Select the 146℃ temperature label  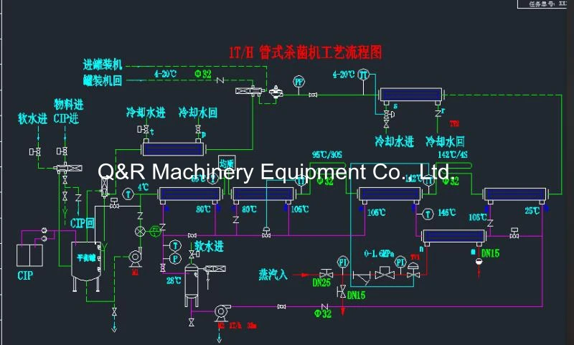(x=446, y=212)
